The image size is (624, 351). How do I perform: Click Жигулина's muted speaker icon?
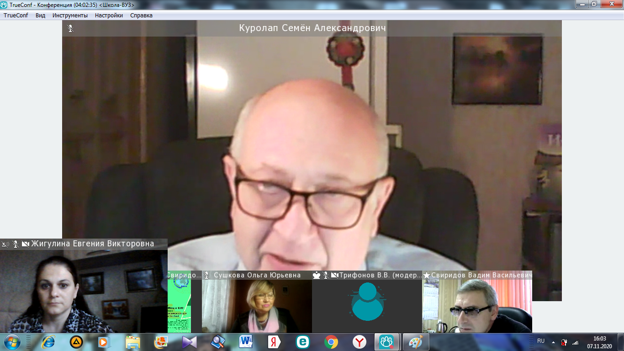point(5,244)
